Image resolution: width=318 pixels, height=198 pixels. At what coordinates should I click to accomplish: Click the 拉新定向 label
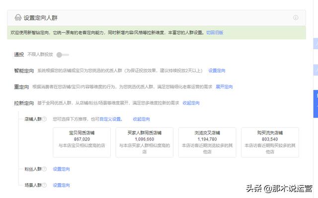[24, 103]
